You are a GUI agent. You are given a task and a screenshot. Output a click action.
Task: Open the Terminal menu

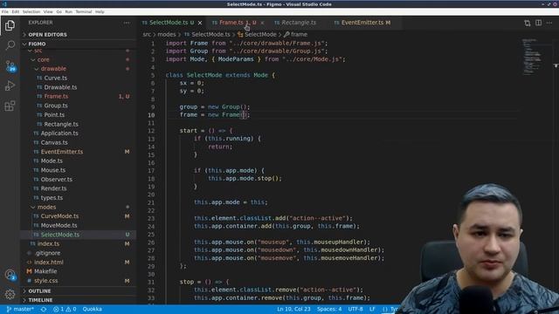point(84,11)
